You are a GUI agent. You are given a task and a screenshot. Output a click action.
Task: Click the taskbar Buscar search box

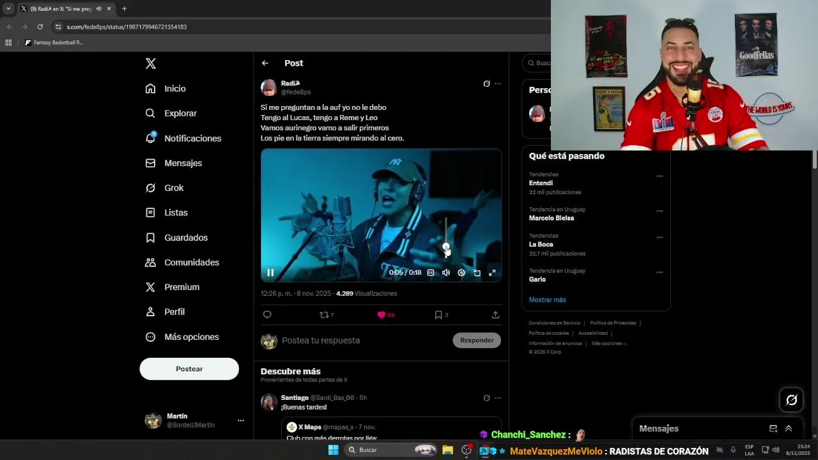pyautogui.click(x=391, y=450)
